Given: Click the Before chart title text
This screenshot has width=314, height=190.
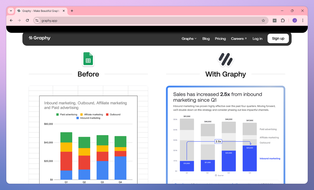Looking at the screenshot, I should 86,105.
